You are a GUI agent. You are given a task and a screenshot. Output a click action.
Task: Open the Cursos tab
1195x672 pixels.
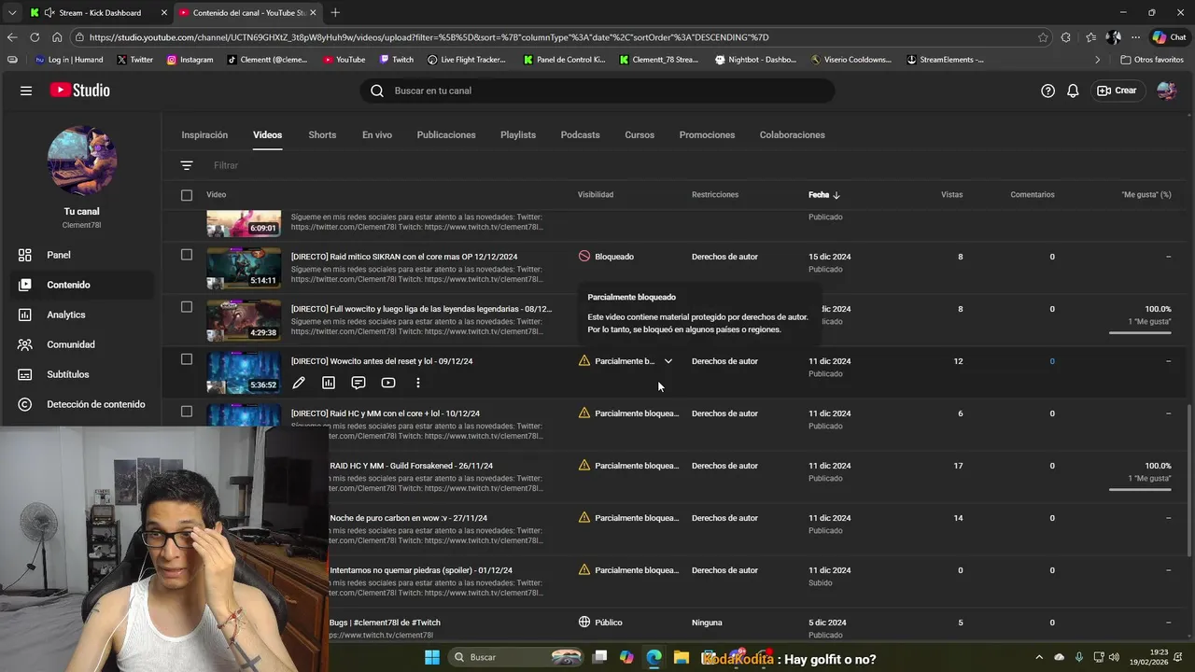(640, 134)
